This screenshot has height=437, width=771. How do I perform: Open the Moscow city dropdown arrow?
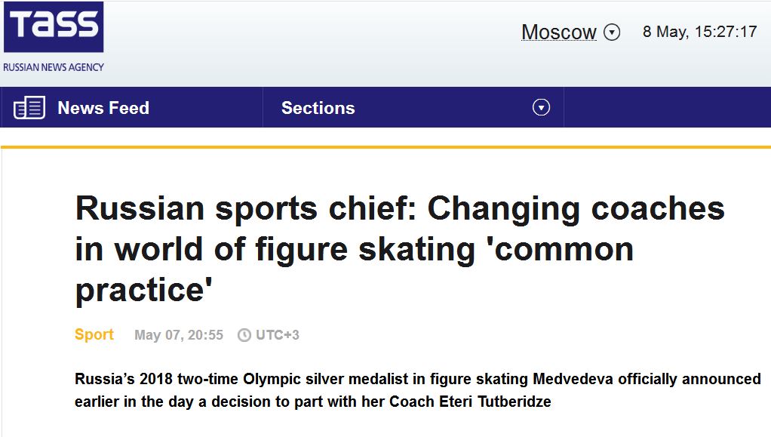[613, 32]
